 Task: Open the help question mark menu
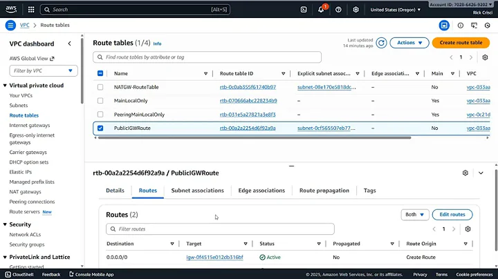[338, 10]
